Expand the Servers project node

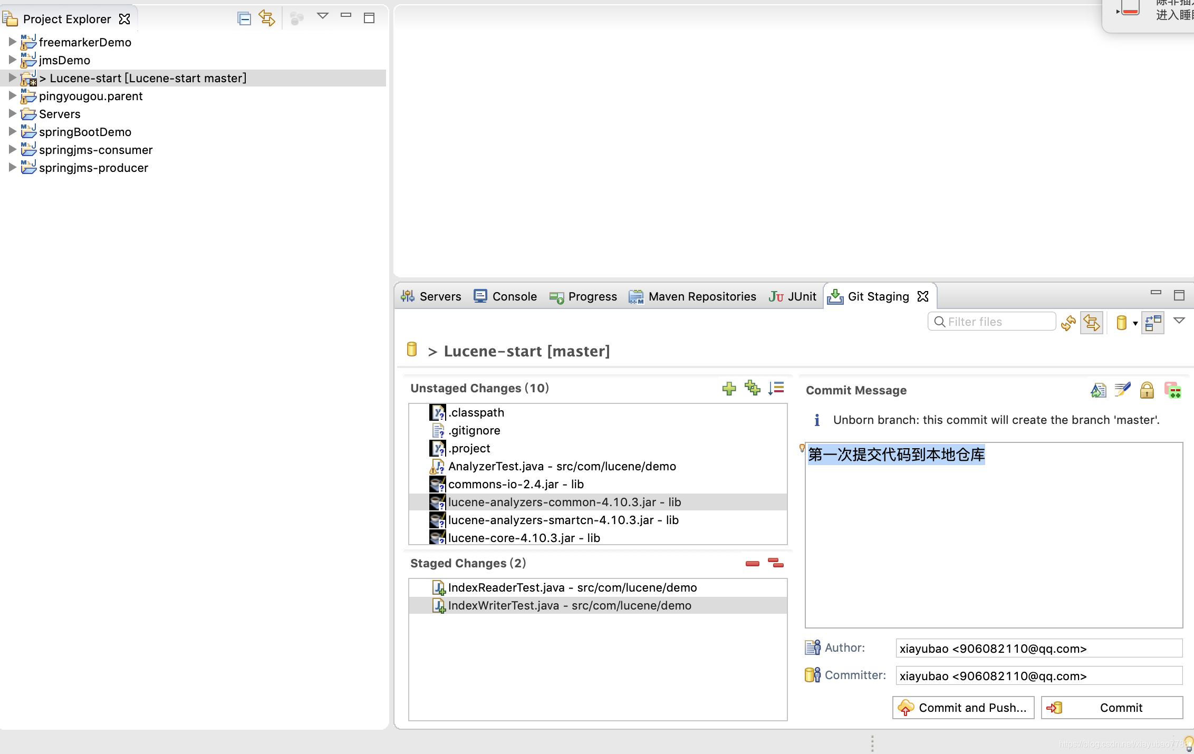[x=8, y=114]
